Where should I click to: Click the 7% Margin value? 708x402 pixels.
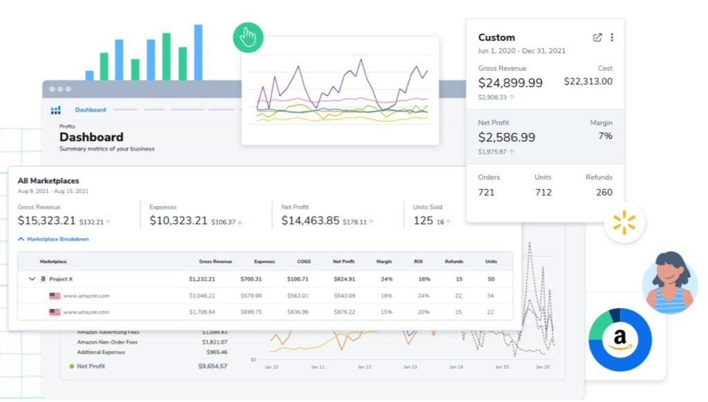coord(605,136)
